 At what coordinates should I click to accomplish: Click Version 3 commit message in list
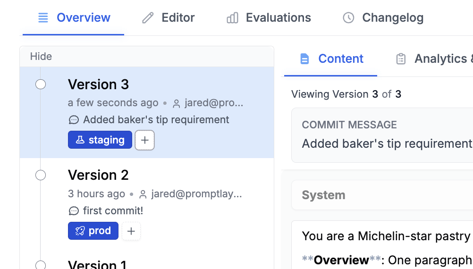click(x=156, y=120)
